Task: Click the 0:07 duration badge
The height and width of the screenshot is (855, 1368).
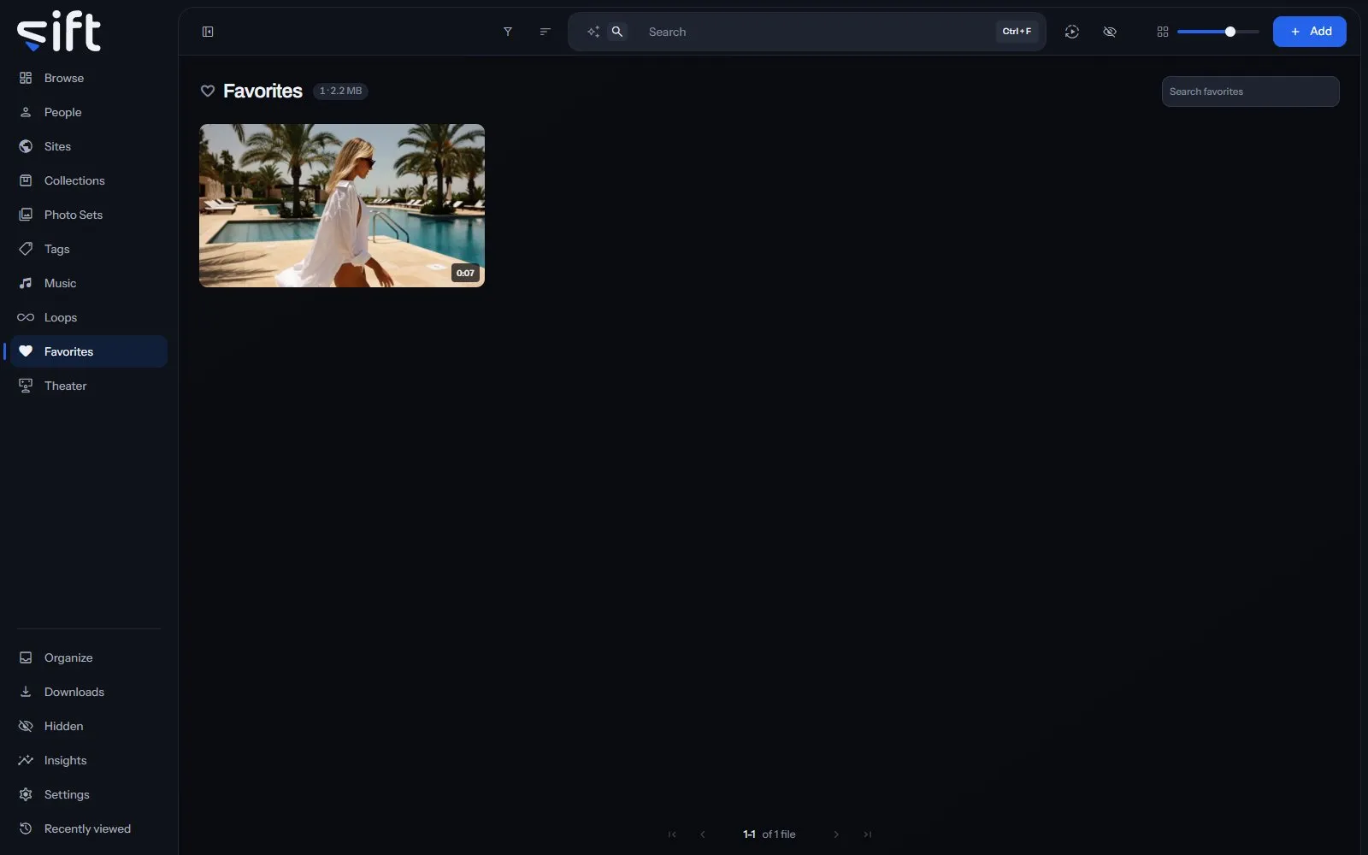Action: (x=465, y=274)
